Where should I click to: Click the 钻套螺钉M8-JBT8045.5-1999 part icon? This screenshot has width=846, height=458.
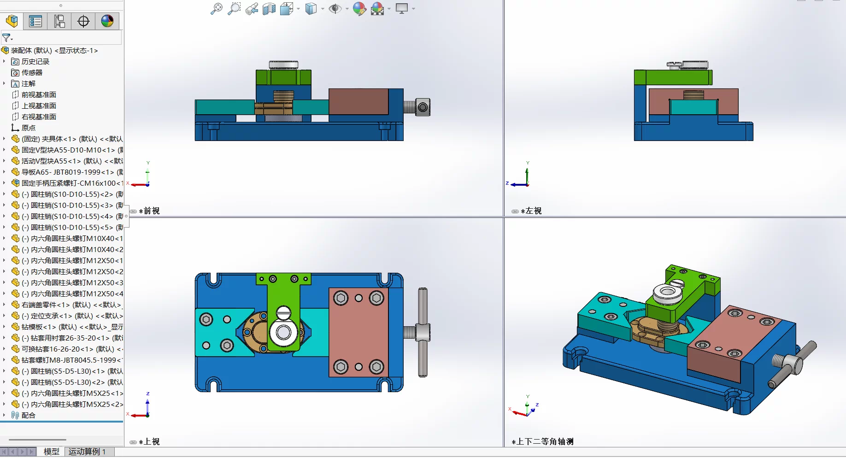tap(15, 360)
